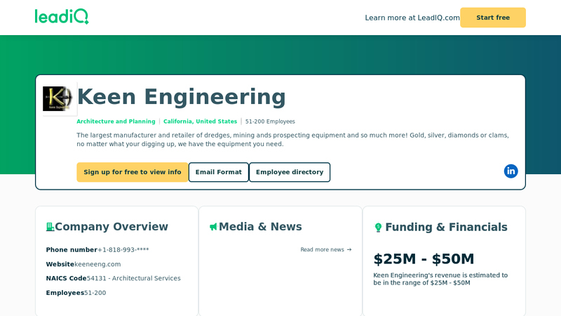Click Sign up for free to view info
561x316 pixels.
point(133,172)
